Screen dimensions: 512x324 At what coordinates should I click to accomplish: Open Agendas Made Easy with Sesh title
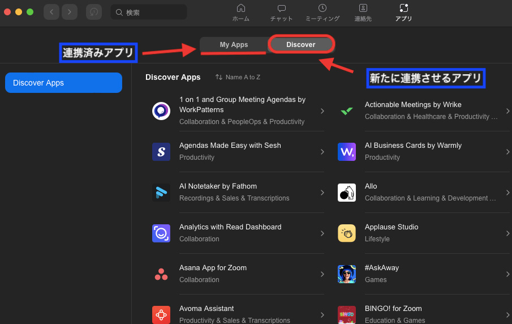(230, 145)
